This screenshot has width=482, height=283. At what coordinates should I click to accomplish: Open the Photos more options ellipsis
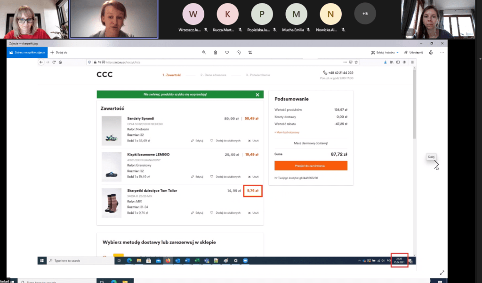442,53
